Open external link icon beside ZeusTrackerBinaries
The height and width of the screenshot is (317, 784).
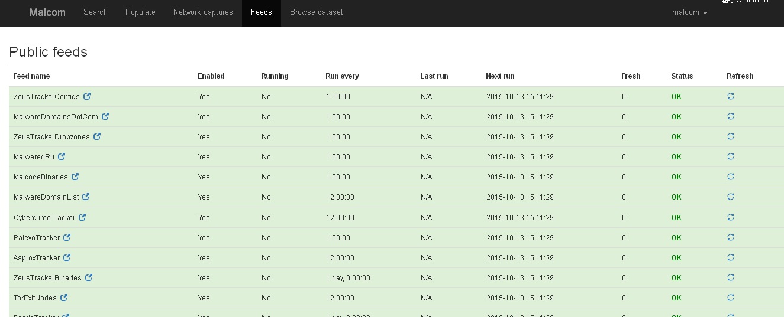coord(88,277)
